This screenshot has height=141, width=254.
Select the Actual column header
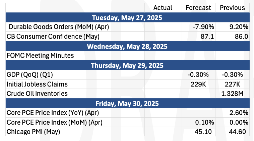click(x=163, y=8)
